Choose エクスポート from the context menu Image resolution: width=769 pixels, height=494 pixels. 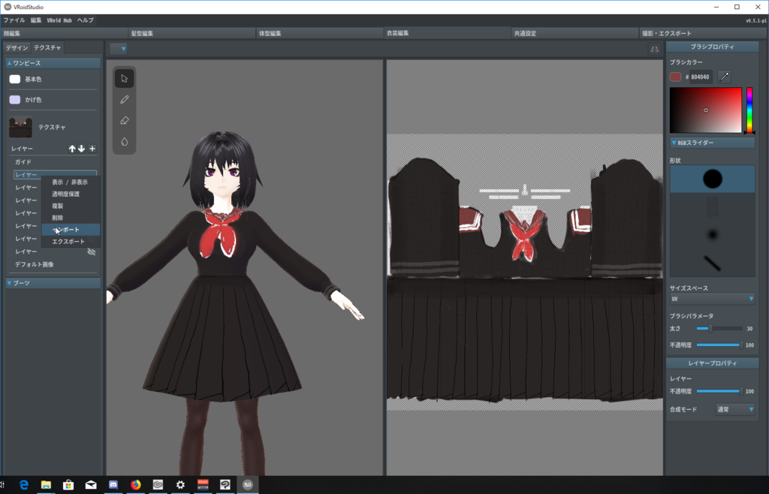pos(70,242)
